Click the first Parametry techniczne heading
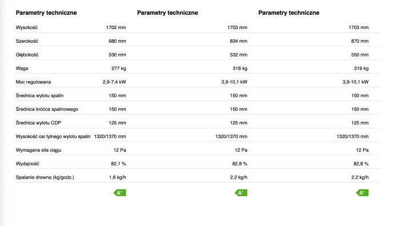 [x=46, y=13]
